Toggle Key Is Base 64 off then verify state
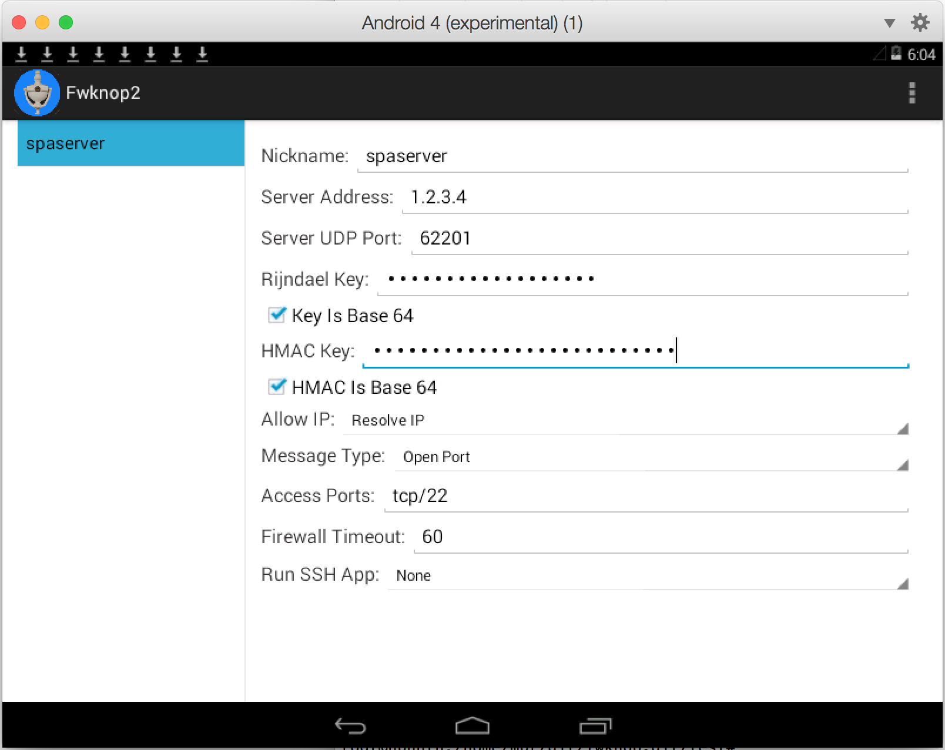 click(276, 315)
